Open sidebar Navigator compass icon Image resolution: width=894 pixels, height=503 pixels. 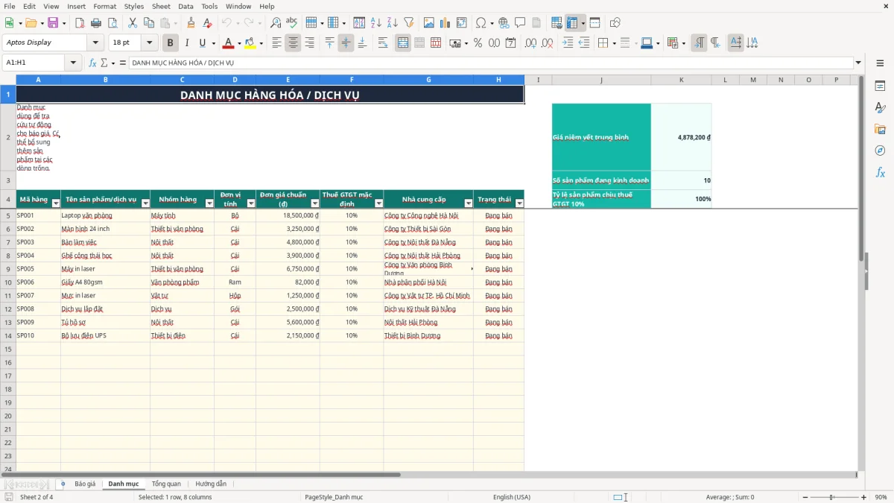click(x=880, y=151)
